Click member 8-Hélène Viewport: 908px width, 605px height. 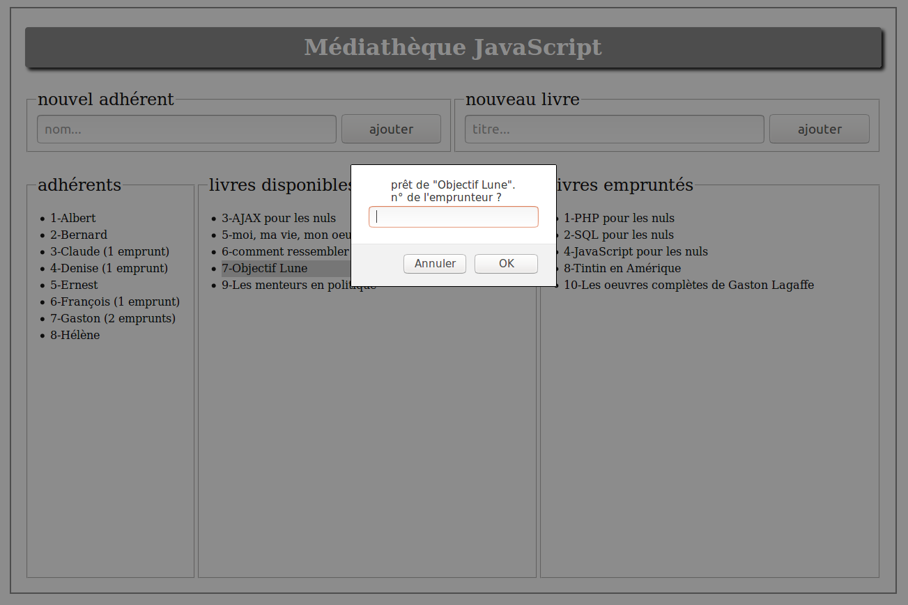tap(75, 335)
